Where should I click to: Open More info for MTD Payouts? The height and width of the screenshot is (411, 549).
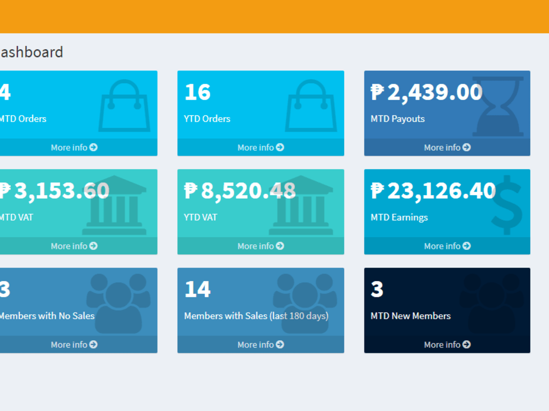point(447,147)
